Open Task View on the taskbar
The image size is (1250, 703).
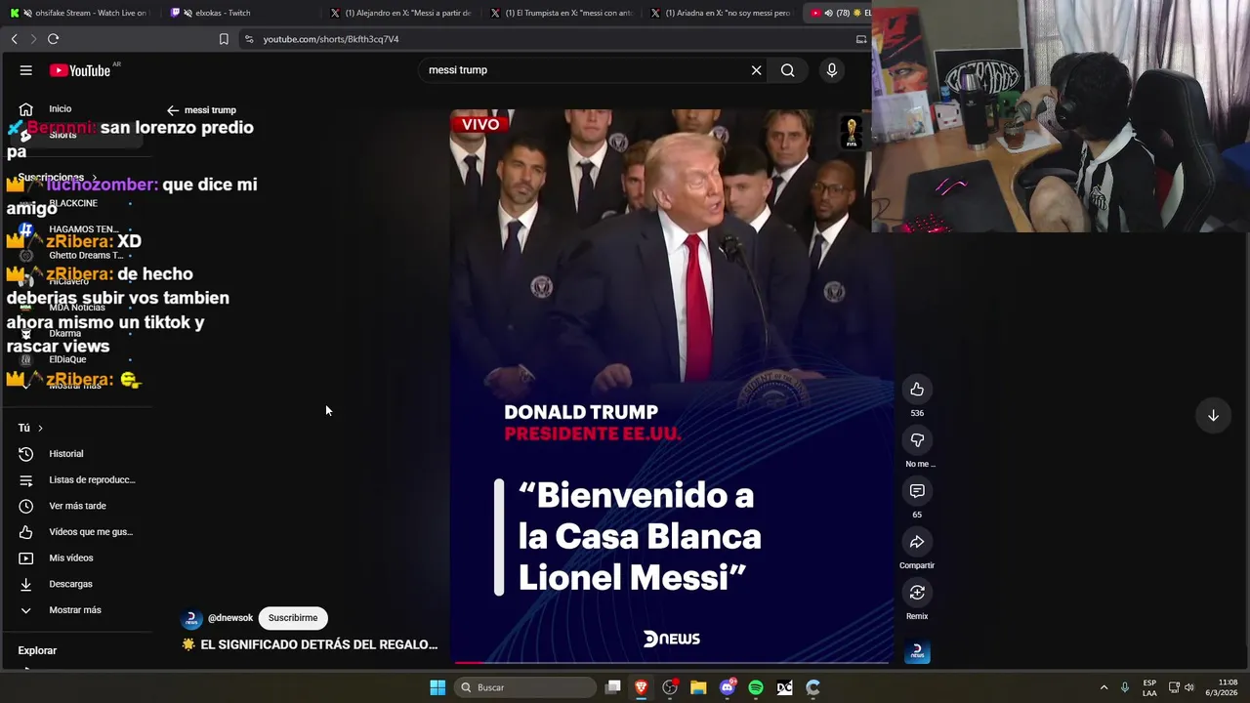tap(612, 687)
